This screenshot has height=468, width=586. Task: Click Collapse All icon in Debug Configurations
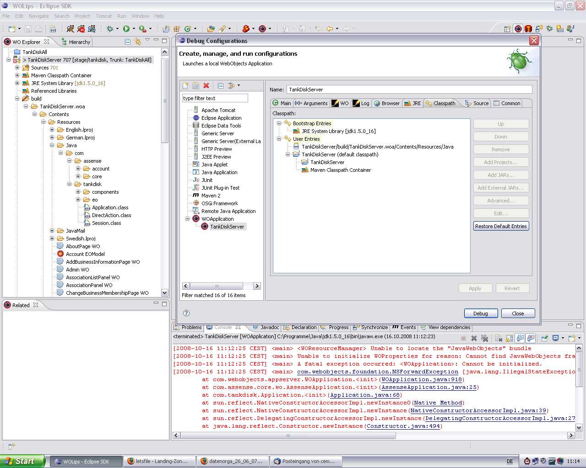pyautogui.click(x=220, y=86)
